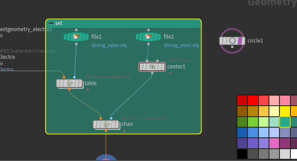Screen dimensions: 297x161
Task: Choose the black color swatch
Action: (242, 154)
